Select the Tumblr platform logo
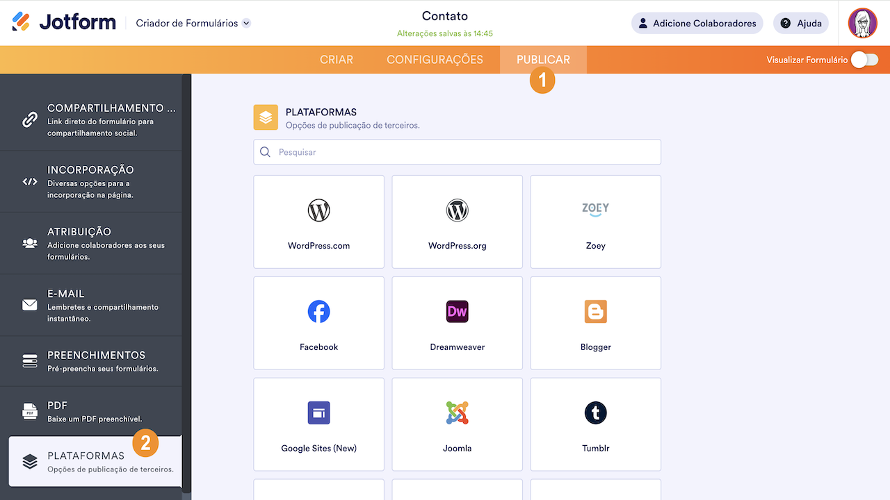 click(596, 413)
